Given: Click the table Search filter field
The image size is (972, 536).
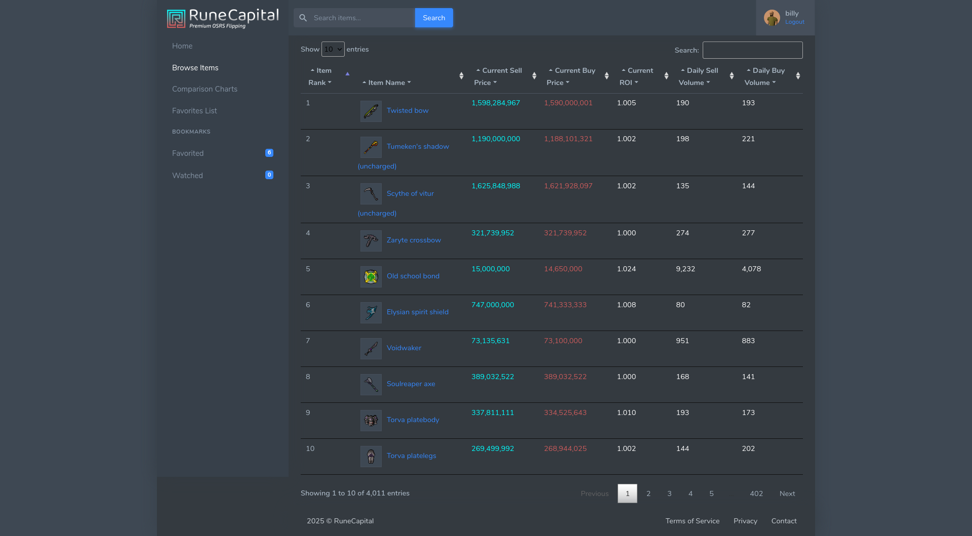Looking at the screenshot, I should (x=752, y=50).
